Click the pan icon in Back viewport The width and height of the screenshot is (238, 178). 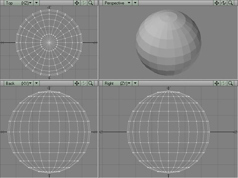pos(77,83)
